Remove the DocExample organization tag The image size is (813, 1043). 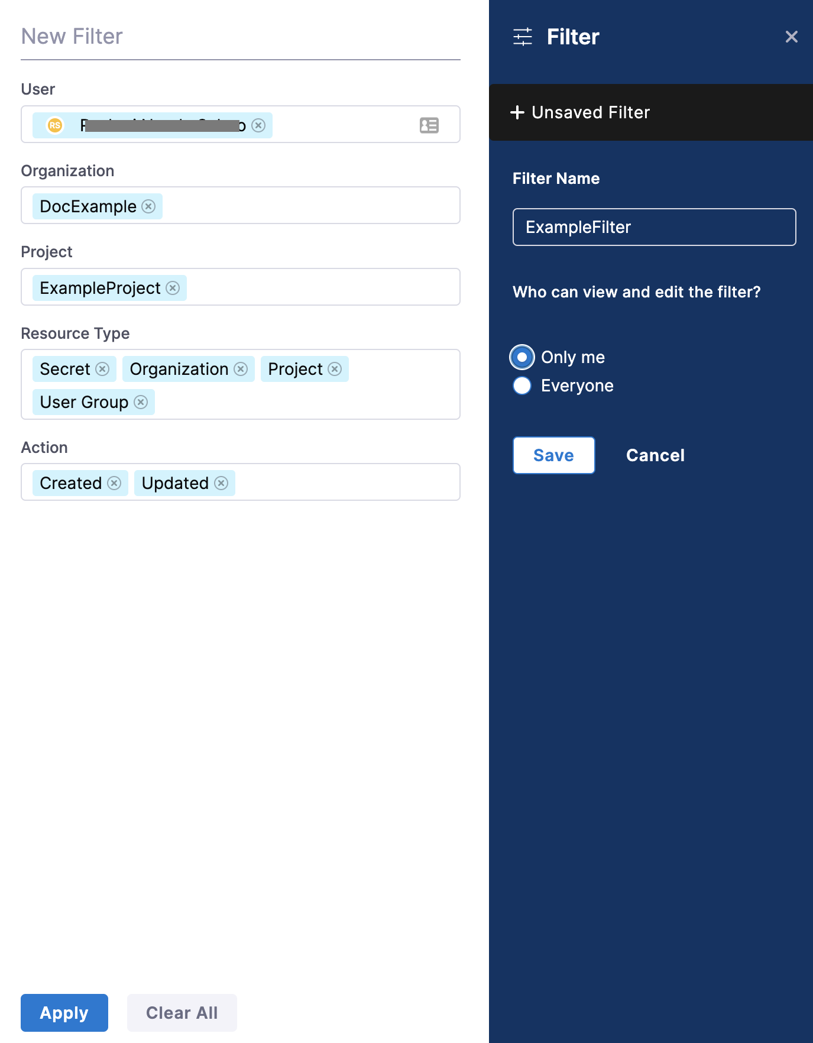pos(149,206)
